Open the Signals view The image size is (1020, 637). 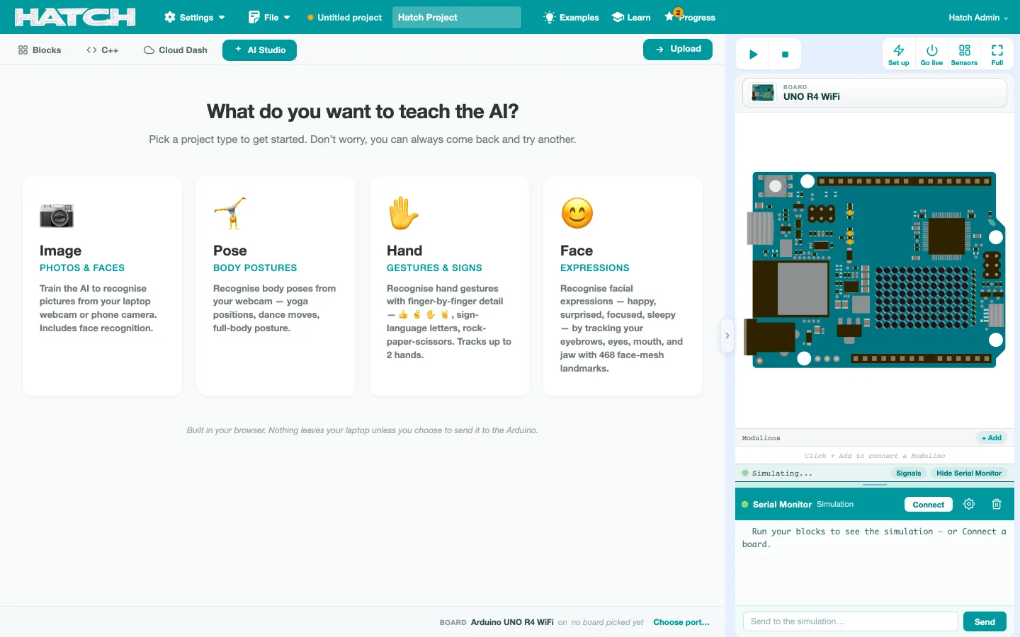pyautogui.click(x=908, y=474)
